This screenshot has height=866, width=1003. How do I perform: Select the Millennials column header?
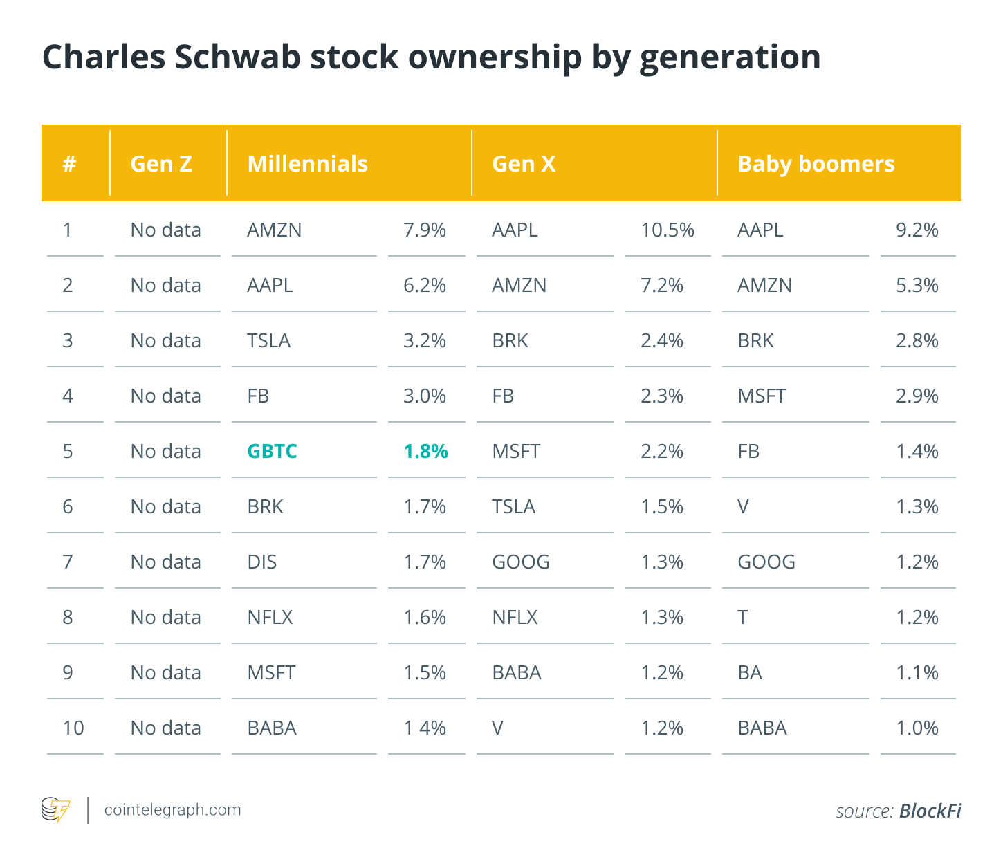coord(308,163)
